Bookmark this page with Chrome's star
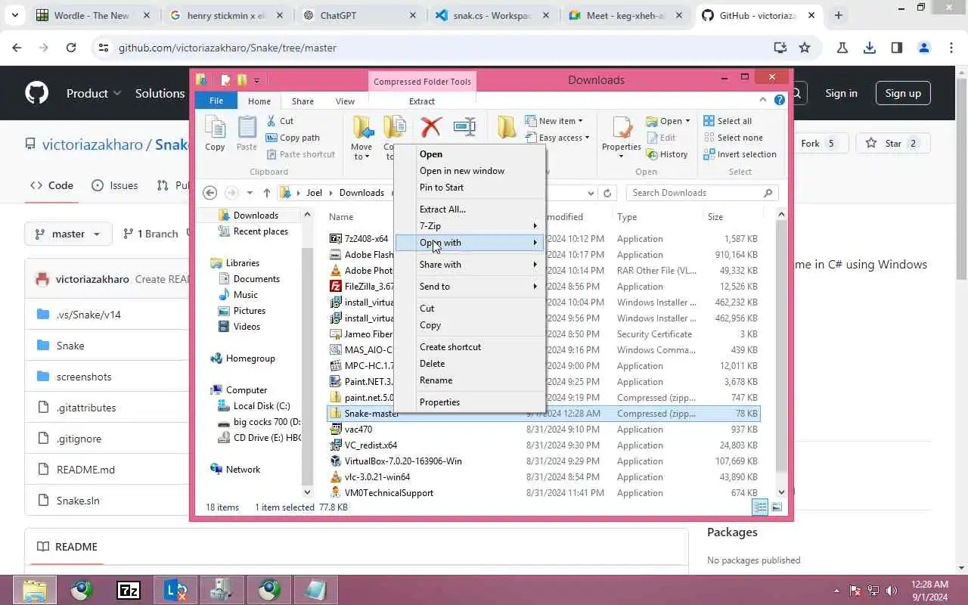The width and height of the screenshot is (968, 605). click(805, 48)
